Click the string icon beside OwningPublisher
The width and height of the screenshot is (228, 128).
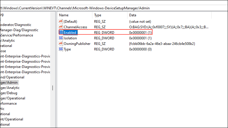click(x=61, y=43)
